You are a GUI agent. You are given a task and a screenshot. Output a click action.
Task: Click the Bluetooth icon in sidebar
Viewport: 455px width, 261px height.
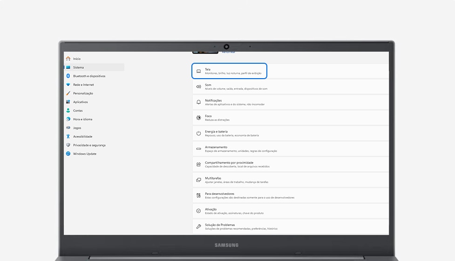point(68,76)
